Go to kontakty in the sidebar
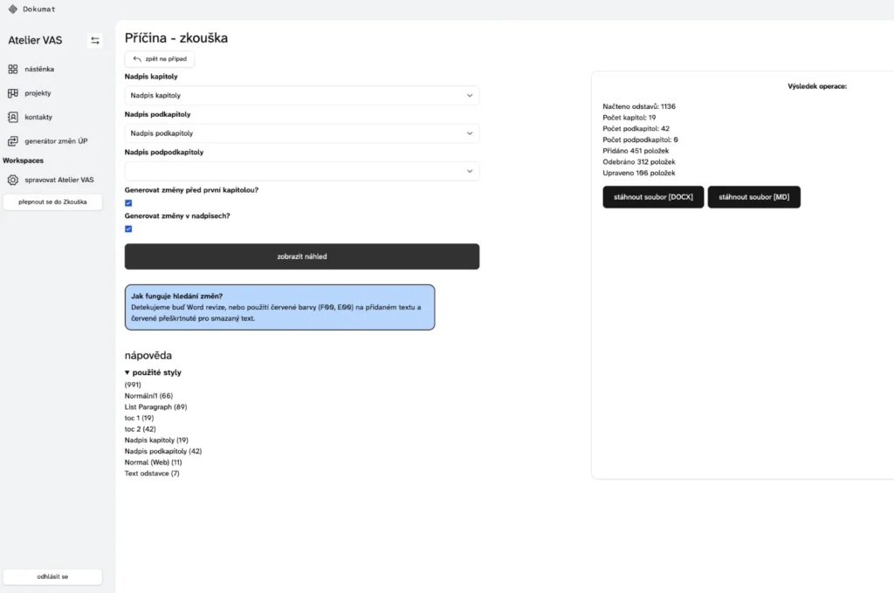Image resolution: width=894 pixels, height=593 pixels. click(39, 117)
